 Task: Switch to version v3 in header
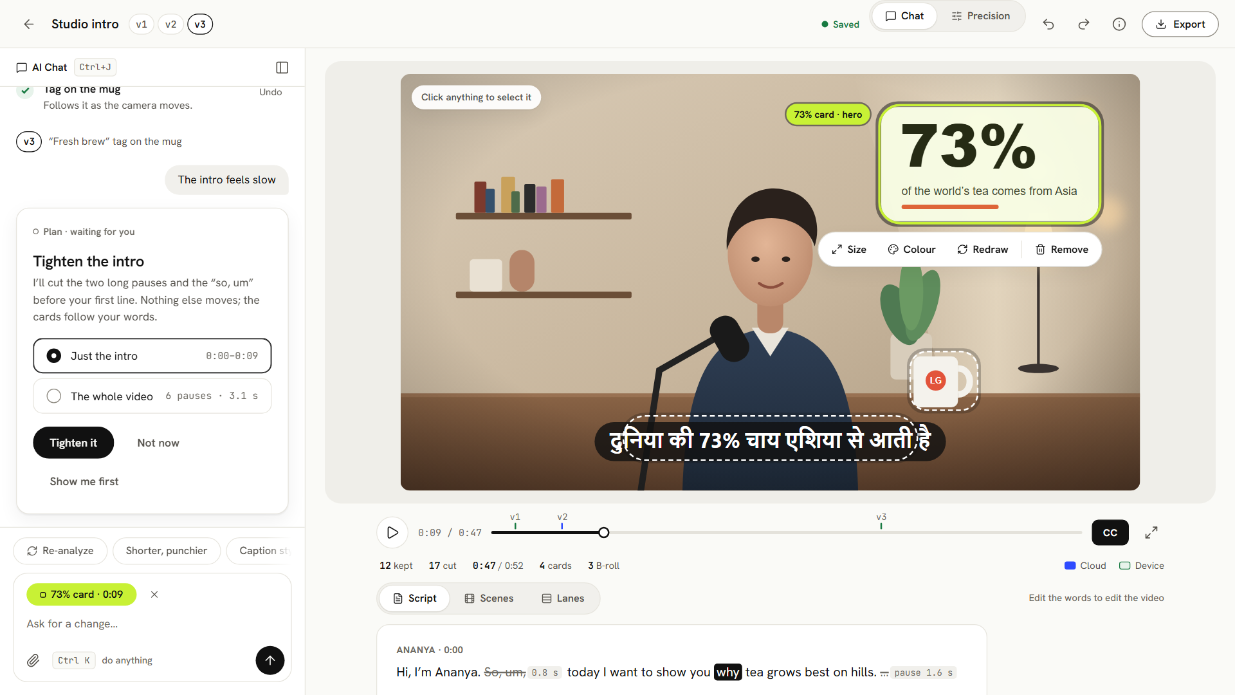coord(200,24)
